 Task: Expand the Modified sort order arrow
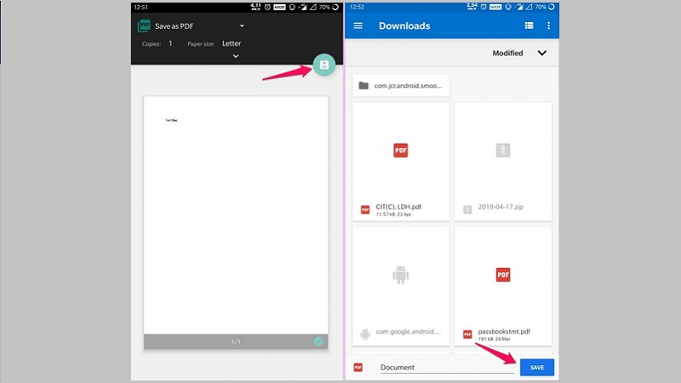(x=542, y=53)
